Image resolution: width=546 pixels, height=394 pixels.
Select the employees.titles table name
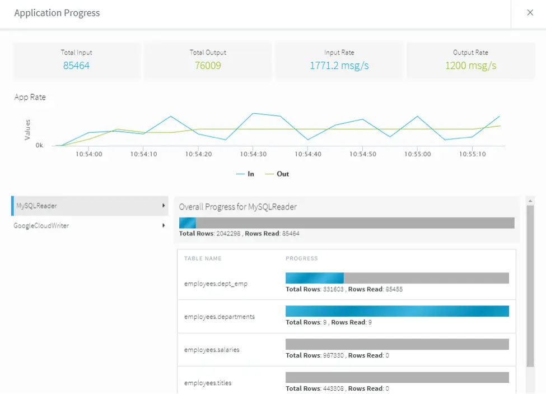[208, 383]
